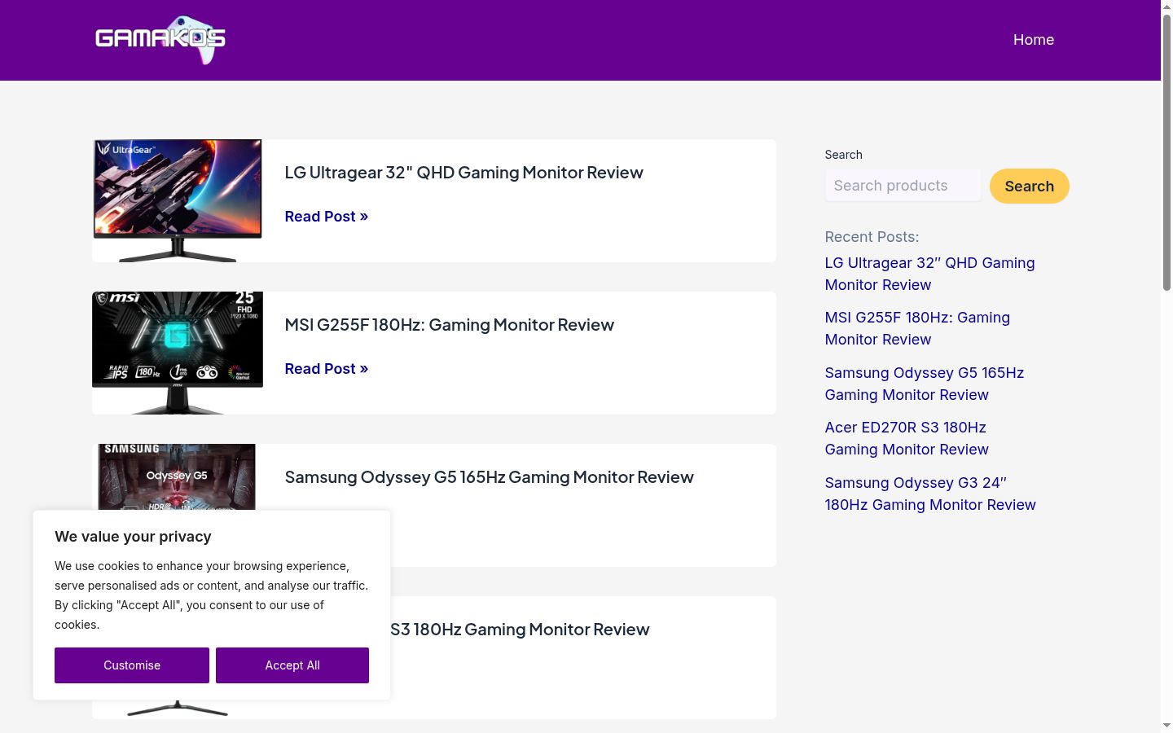Click the scrollbar down arrow

[1166, 726]
